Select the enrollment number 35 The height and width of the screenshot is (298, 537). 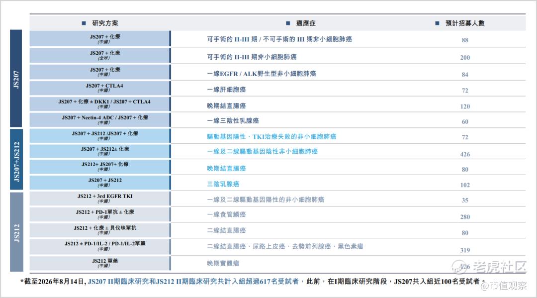click(x=465, y=200)
